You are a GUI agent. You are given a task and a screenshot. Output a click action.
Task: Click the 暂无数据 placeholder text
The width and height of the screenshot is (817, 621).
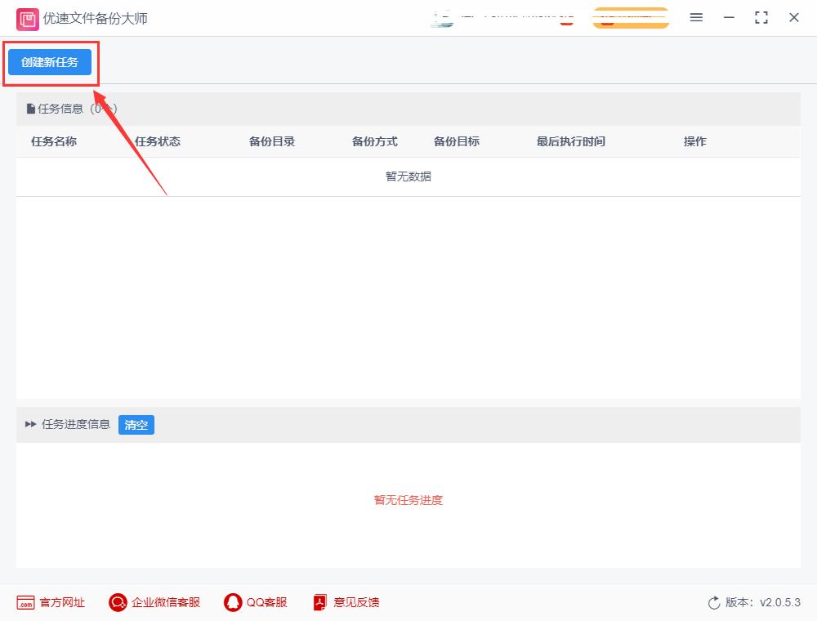(408, 176)
